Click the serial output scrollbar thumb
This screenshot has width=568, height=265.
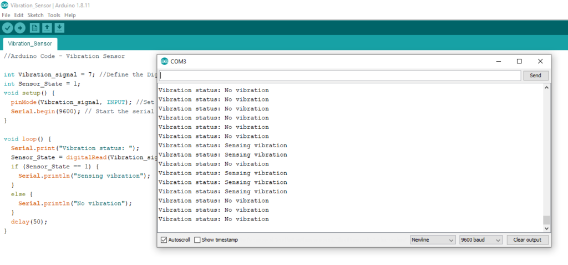tap(546, 220)
